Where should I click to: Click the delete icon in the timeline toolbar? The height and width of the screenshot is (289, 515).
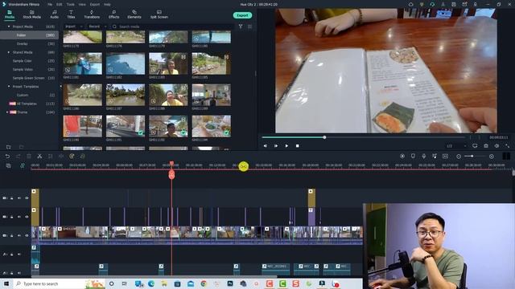[x=29, y=157]
